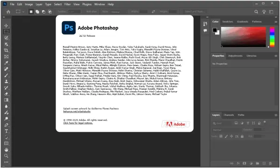Select the Gradient tool

click(6, 100)
